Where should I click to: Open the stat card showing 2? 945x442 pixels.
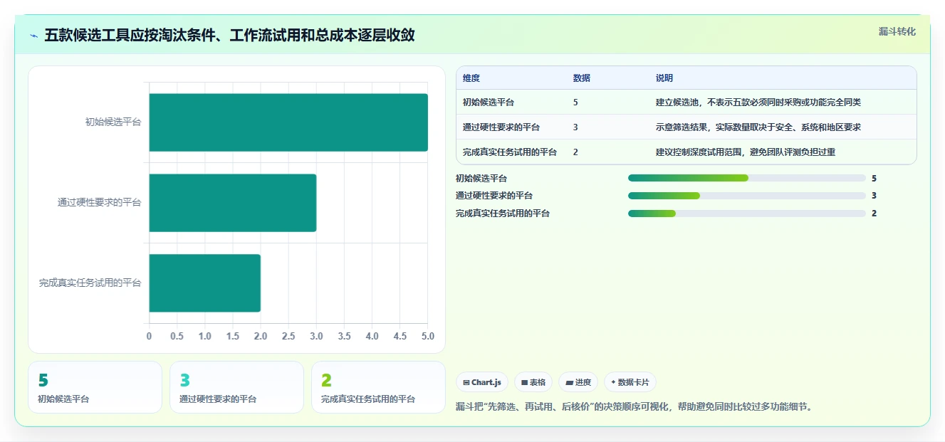378,387
